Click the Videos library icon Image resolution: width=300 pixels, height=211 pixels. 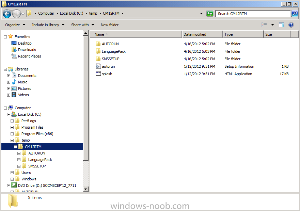click(x=14, y=95)
